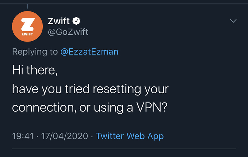Click the "Replying to" label
The height and width of the screenshot is (157, 248).
pyautogui.click(x=35, y=52)
